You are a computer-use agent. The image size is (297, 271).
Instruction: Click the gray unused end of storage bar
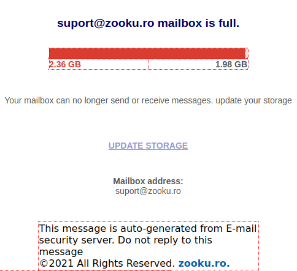(247, 53)
